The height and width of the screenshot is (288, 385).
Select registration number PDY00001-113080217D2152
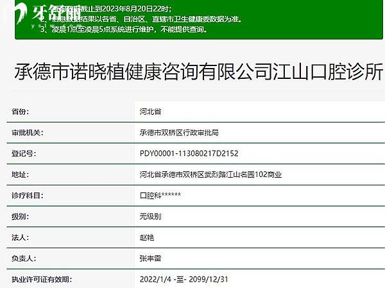pyautogui.click(x=189, y=154)
